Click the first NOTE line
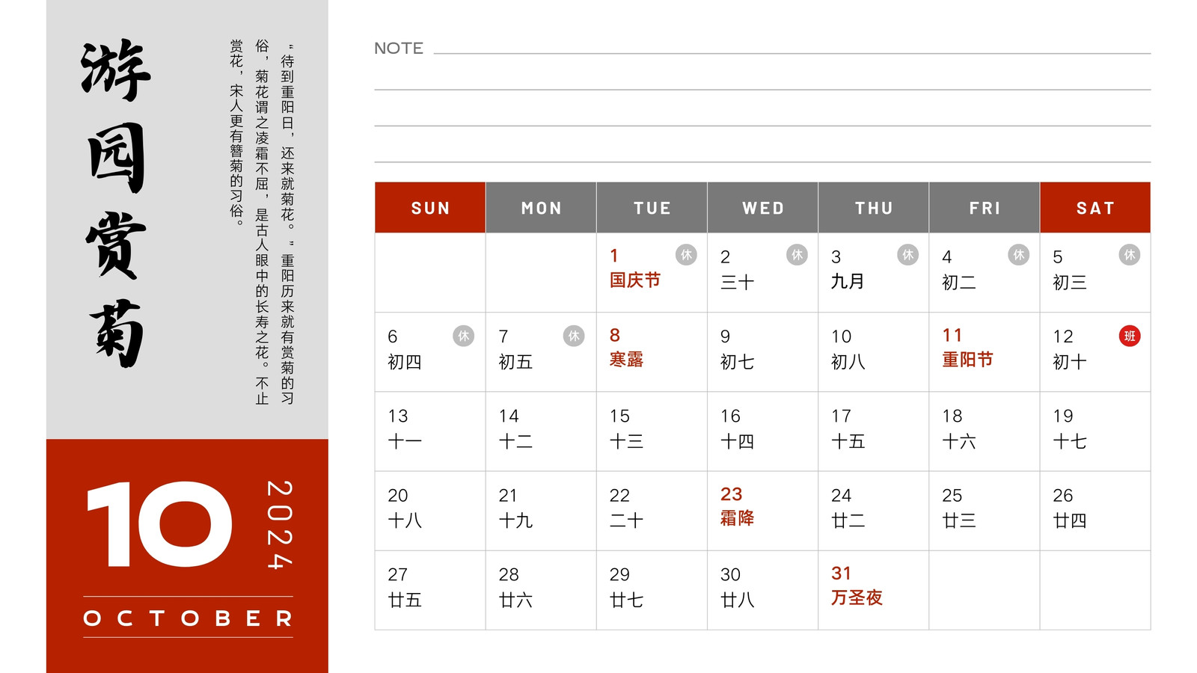The width and height of the screenshot is (1197, 673). click(792, 53)
